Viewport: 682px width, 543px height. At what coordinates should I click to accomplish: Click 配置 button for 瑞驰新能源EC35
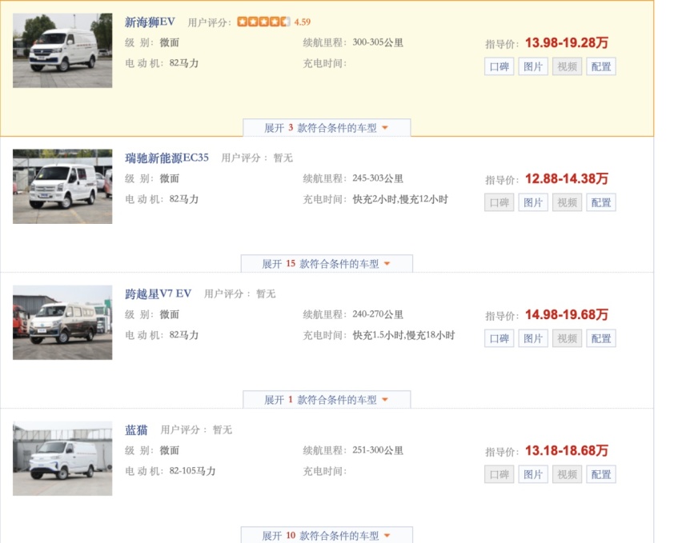tap(600, 202)
